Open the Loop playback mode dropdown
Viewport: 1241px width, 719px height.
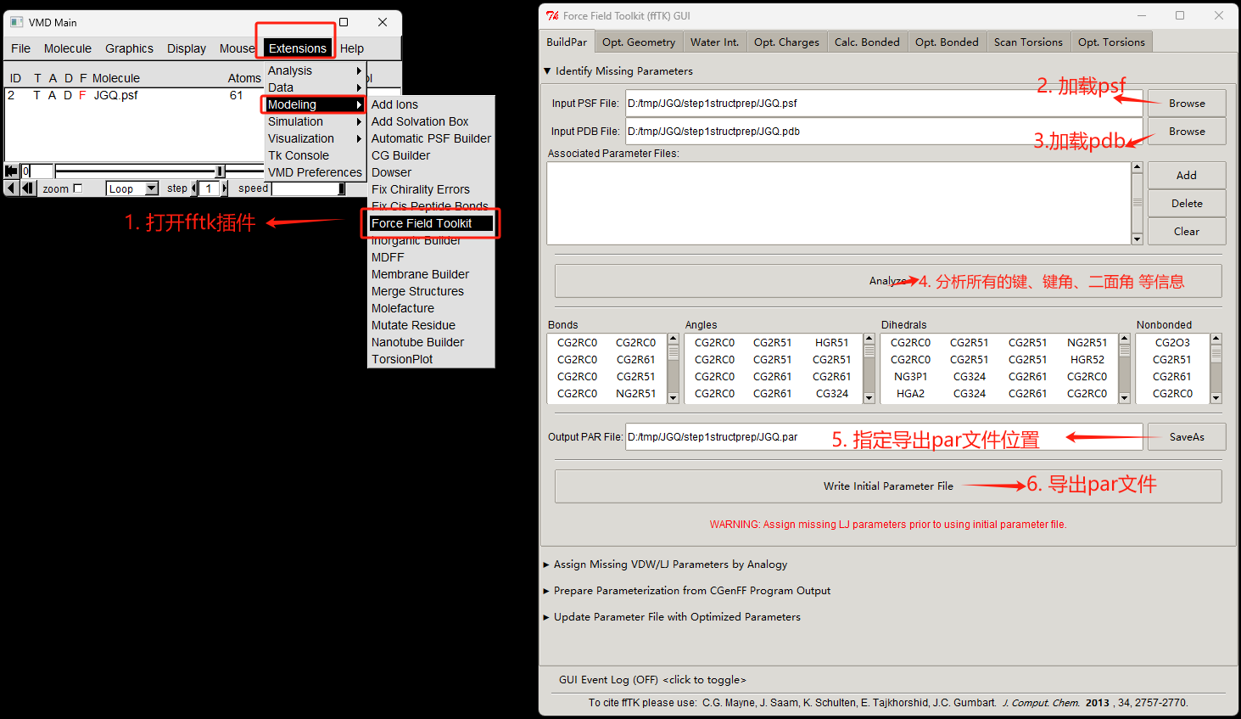[132, 188]
